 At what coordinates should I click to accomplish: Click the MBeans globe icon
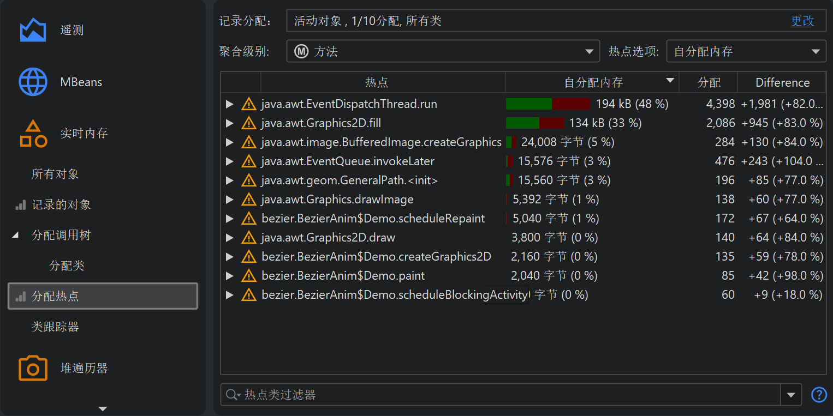tap(33, 82)
